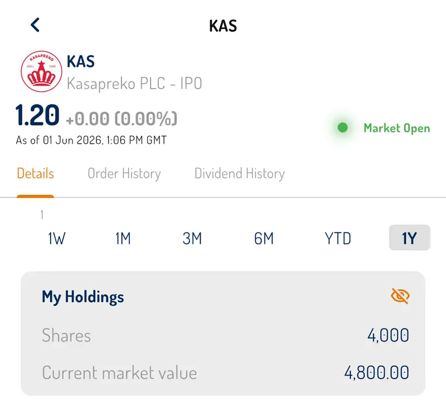Screen dimensions: 446x408
Task: Go back using the chevron arrow
Action: [x=35, y=25]
